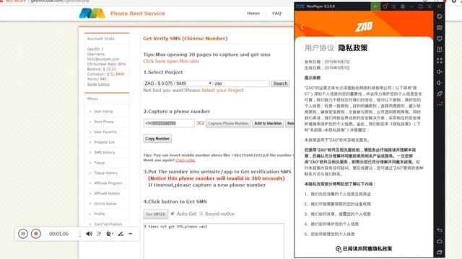The image size is (462, 259).
Task: Click Capture Phone Number button
Action: coord(228,123)
